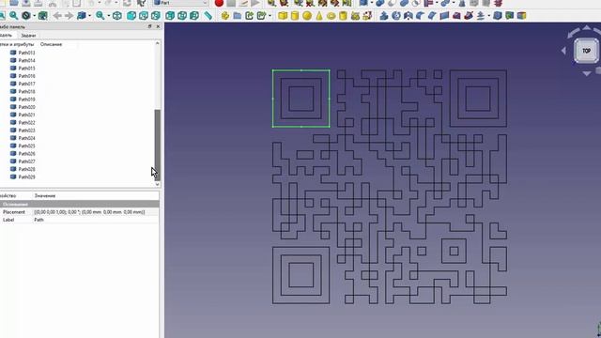Image resolution: width=601 pixels, height=338 pixels.
Task: Select Path025 in the tree
Action: coord(26,146)
